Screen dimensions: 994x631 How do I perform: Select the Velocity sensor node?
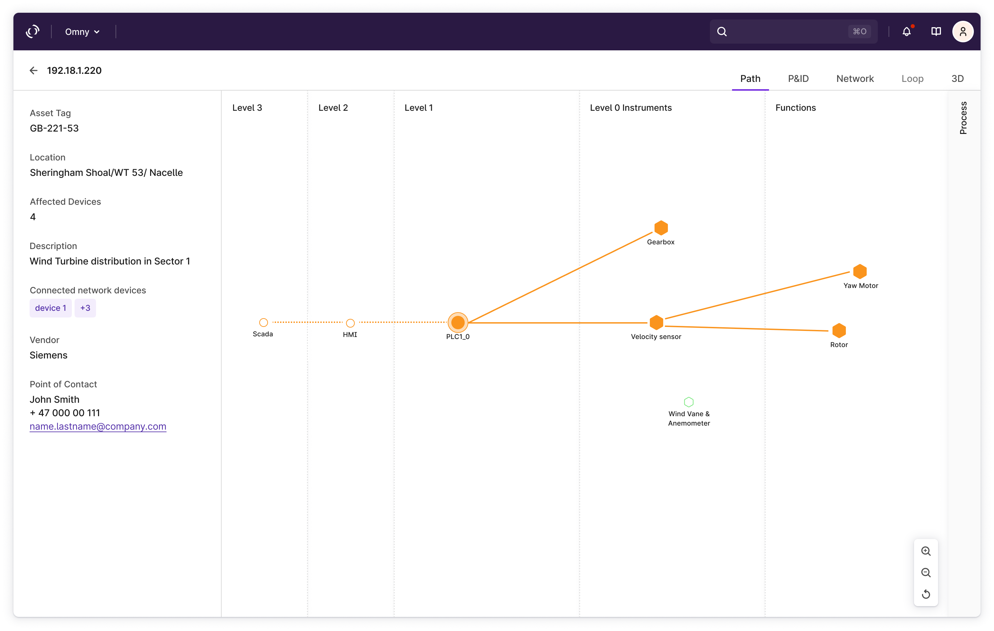click(x=656, y=322)
